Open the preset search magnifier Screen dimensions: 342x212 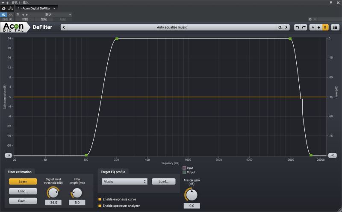pyautogui.click(x=280, y=27)
